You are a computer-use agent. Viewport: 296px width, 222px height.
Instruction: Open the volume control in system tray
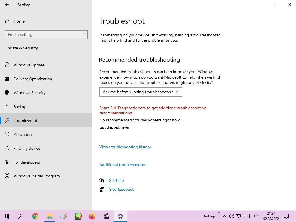click(x=232, y=216)
